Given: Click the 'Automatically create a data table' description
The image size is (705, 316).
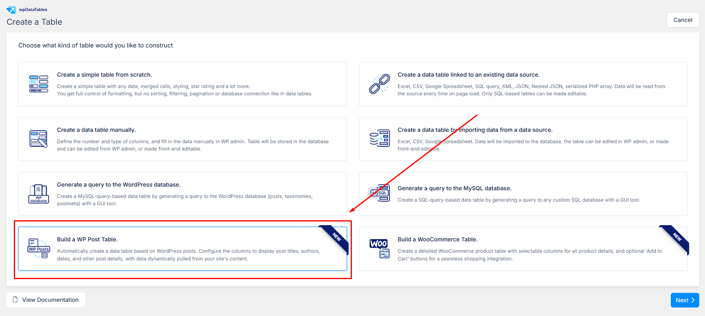Looking at the screenshot, I should pos(188,255).
